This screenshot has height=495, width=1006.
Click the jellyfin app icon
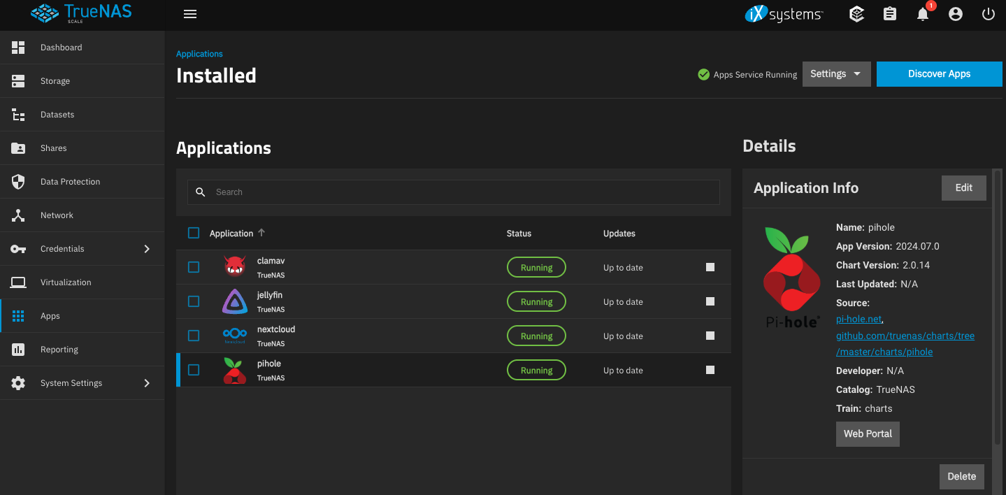pyautogui.click(x=235, y=301)
